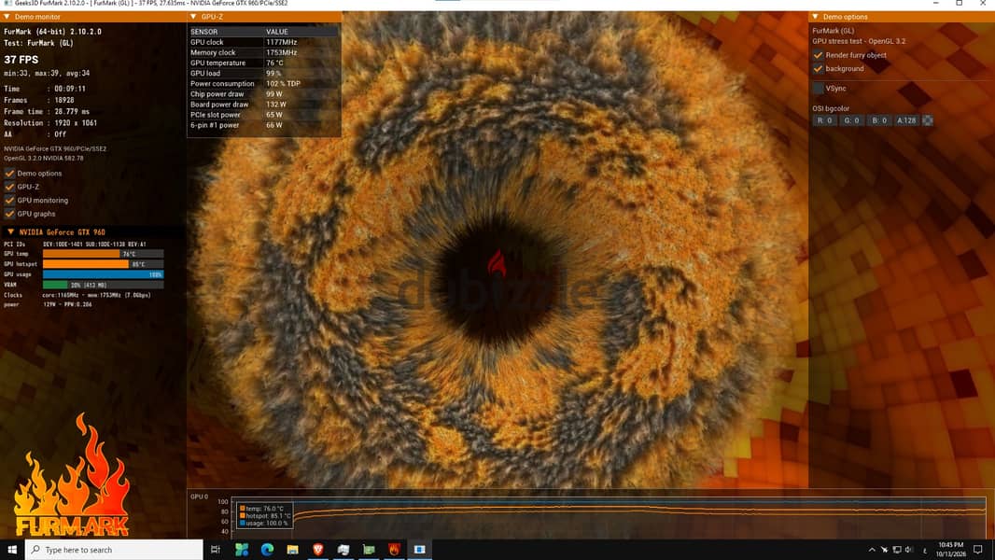The width and height of the screenshot is (995, 560).
Task: Click the FurMark flame logo
Action: click(x=73, y=475)
